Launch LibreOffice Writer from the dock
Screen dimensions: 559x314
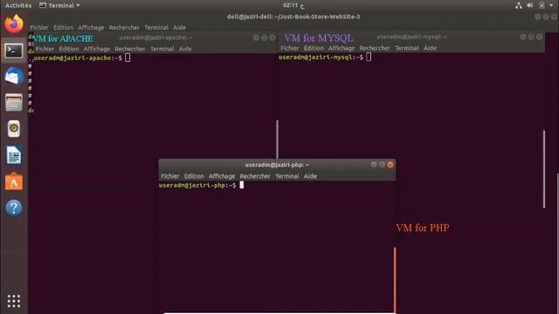[14, 155]
